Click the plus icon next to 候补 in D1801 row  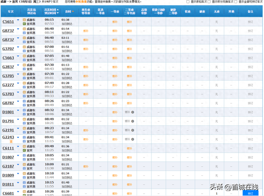(133, 112)
